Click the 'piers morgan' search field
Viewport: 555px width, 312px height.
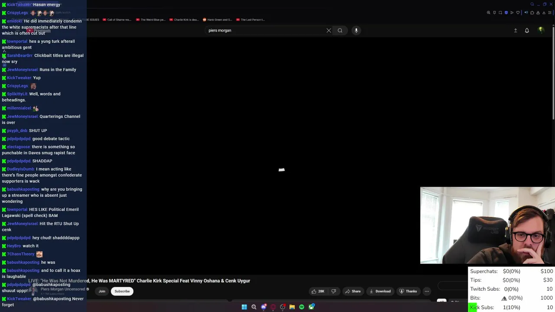coord(264,30)
